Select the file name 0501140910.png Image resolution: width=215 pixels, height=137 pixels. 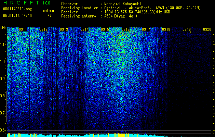pos(17,9)
